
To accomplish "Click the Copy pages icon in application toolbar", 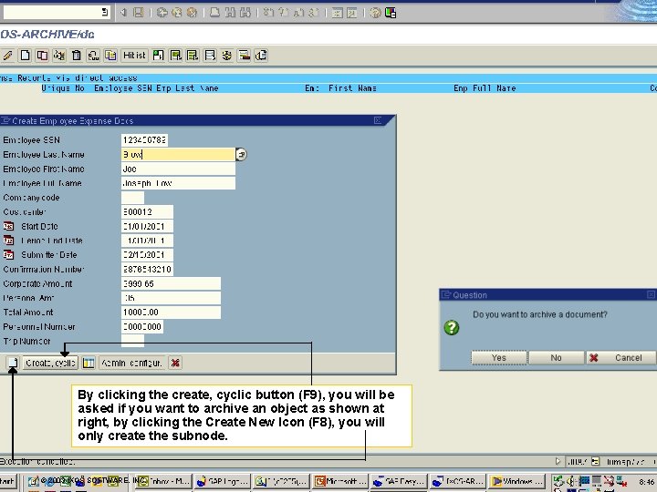I will [x=42, y=56].
